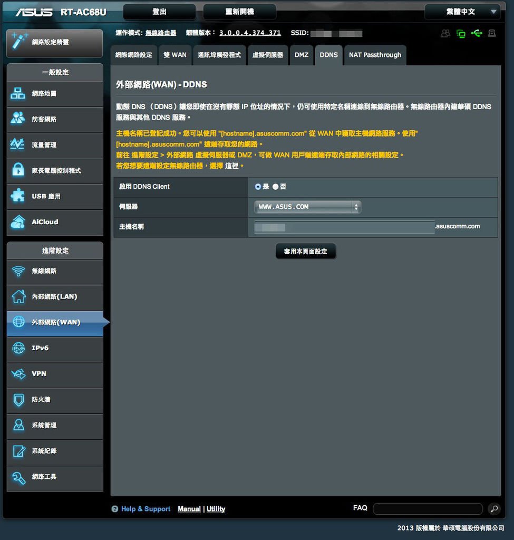
Task: Open Guest Network (訪客網路) icon
Action: click(x=18, y=119)
